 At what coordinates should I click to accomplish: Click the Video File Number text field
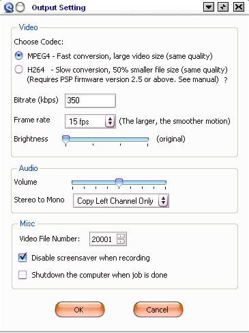[104, 239]
